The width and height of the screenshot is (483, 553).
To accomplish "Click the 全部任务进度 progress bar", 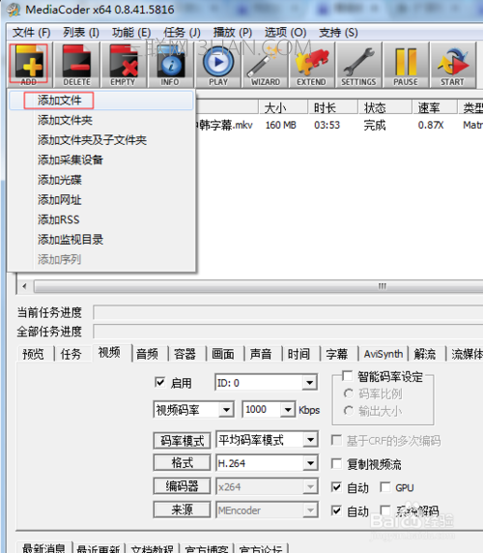I will (x=288, y=332).
